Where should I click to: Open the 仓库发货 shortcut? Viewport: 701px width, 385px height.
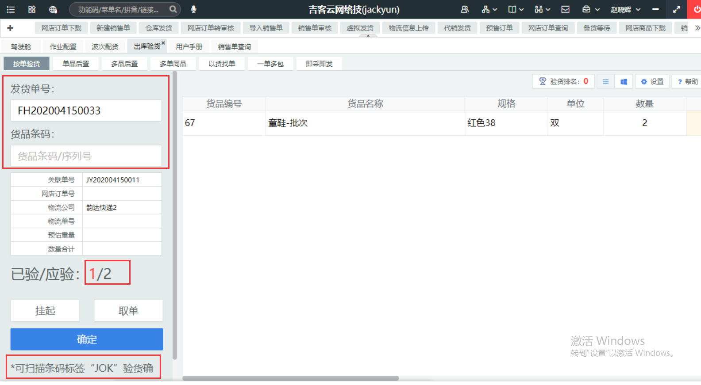(x=159, y=28)
